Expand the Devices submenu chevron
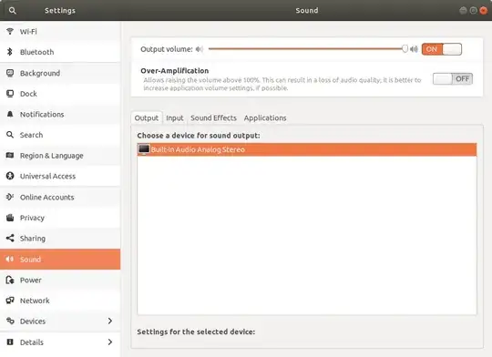 [x=110, y=321]
